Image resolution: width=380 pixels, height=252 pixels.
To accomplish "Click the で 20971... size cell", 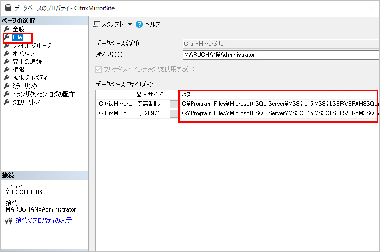I will pos(153,113).
